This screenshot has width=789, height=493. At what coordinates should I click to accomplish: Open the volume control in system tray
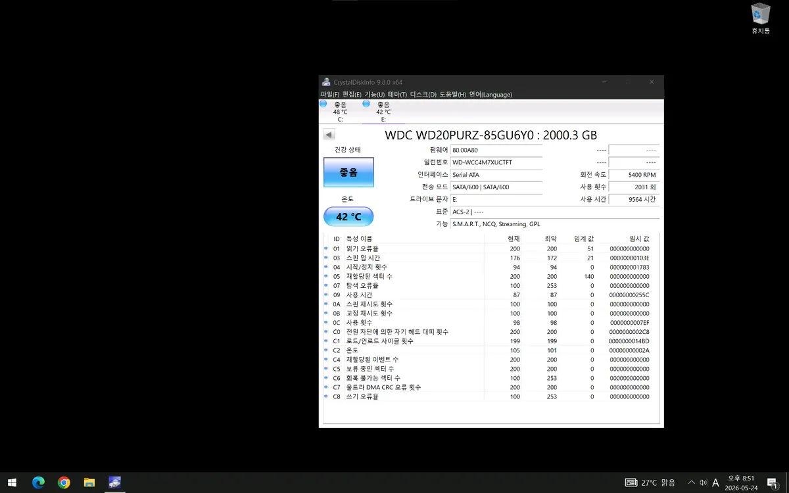[x=703, y=482]
